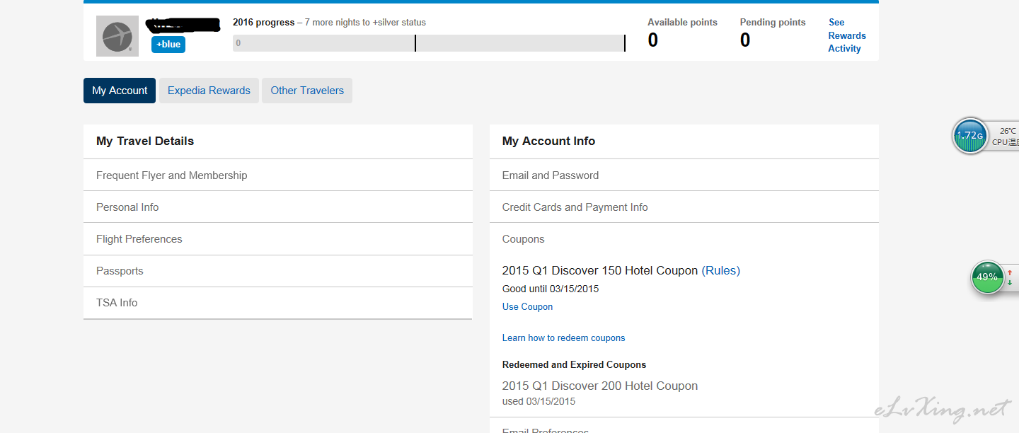This screenshot has width=1019, height=433.
Task: Expand Email and Password section
Action: pos(684,175)
